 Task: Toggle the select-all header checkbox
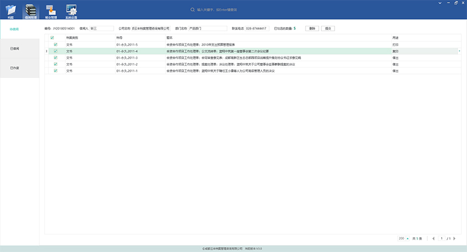52,38
